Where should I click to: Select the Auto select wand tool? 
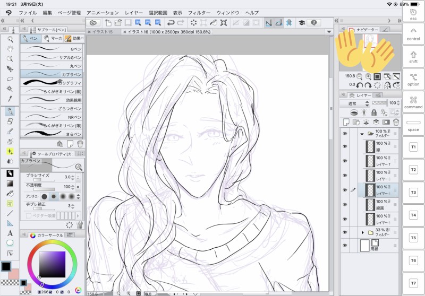click(x=10, y=89)
